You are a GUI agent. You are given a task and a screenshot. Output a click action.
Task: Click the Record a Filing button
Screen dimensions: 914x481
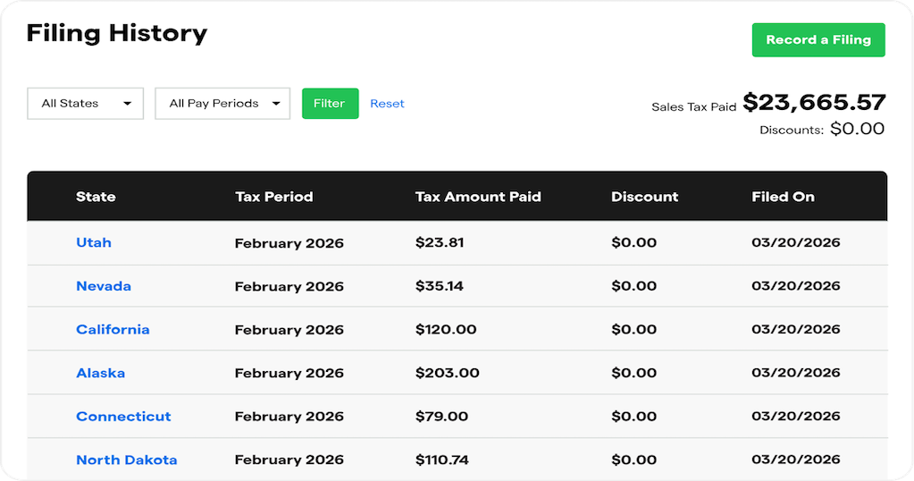click(x=818, y=40)
